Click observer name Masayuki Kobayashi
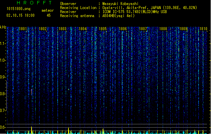Image resolution: width=211 pixels, height=134 pixels. coord(120,4)
